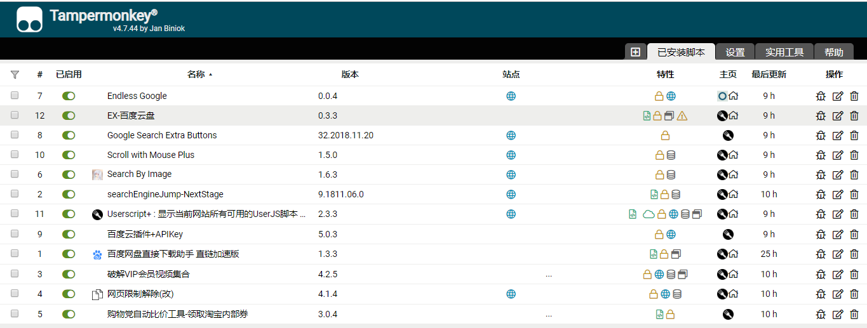Image resolution: width=867 pixels, height=328 pixels.
Task: Check the box for Search By Image
Action: coord(15,174)
